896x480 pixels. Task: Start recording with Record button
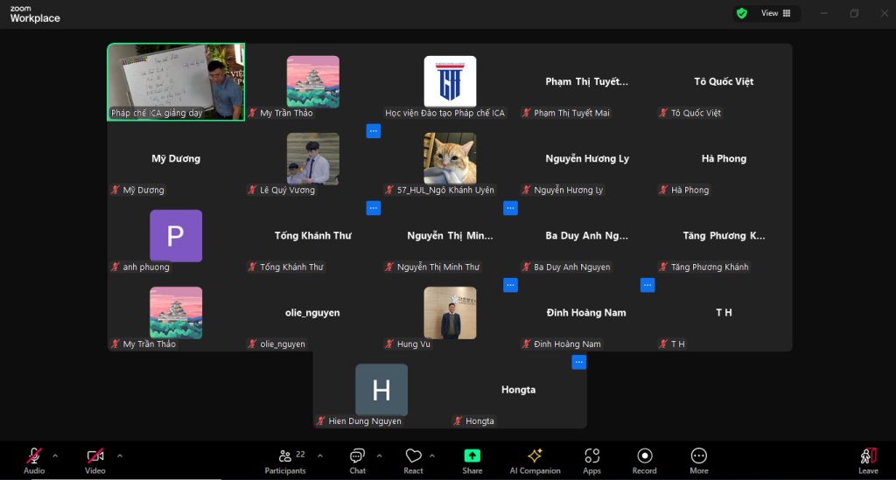click(x=644, y=460)
